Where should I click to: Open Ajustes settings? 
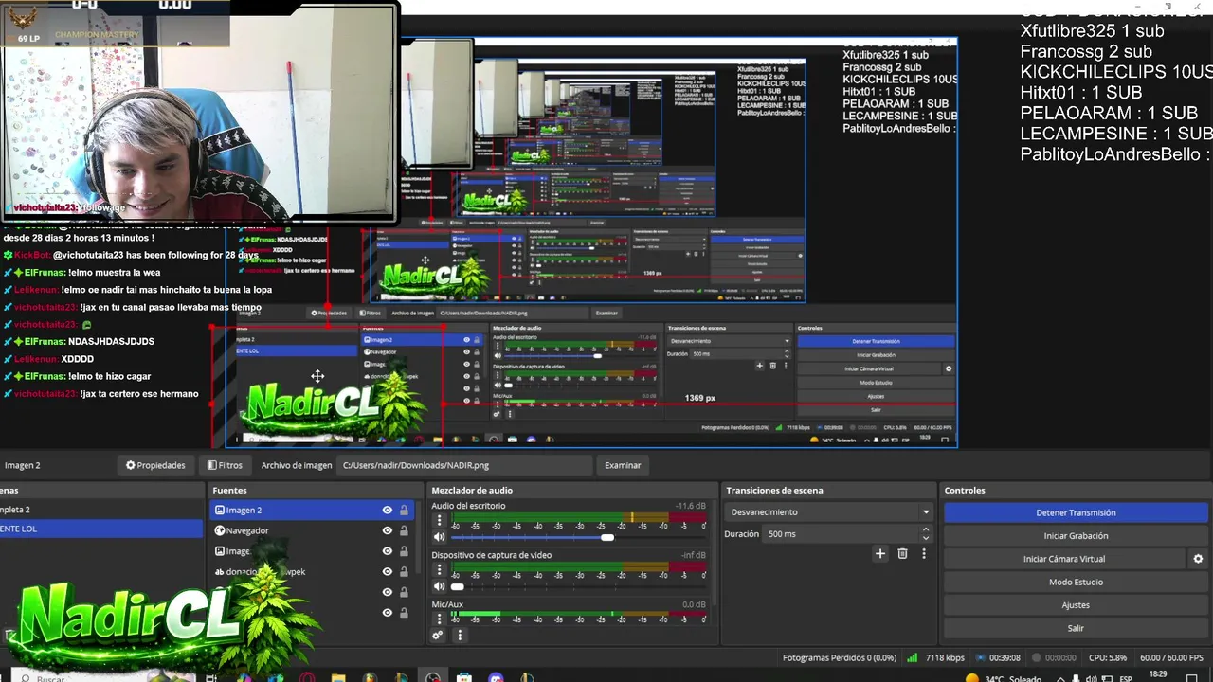click(1076, 605)
